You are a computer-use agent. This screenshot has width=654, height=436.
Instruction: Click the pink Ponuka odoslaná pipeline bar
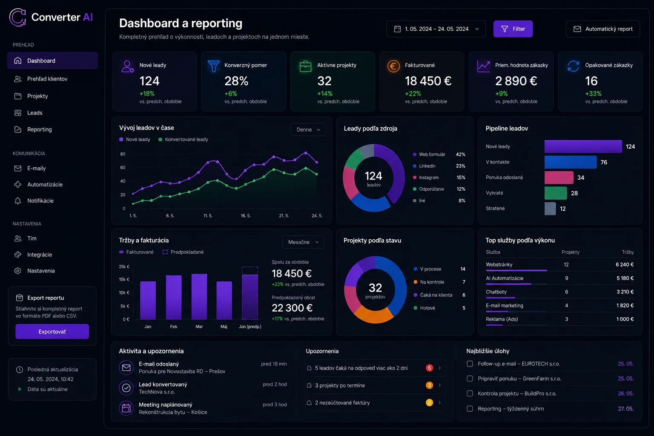(x=559, y=178)
